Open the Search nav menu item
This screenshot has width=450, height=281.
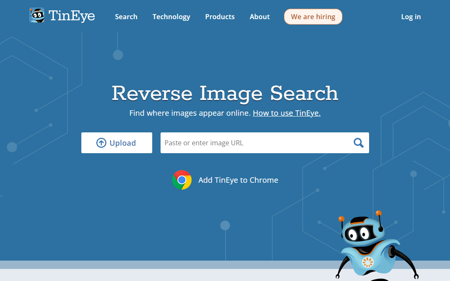pyautogui.click(x=126, y=17)
